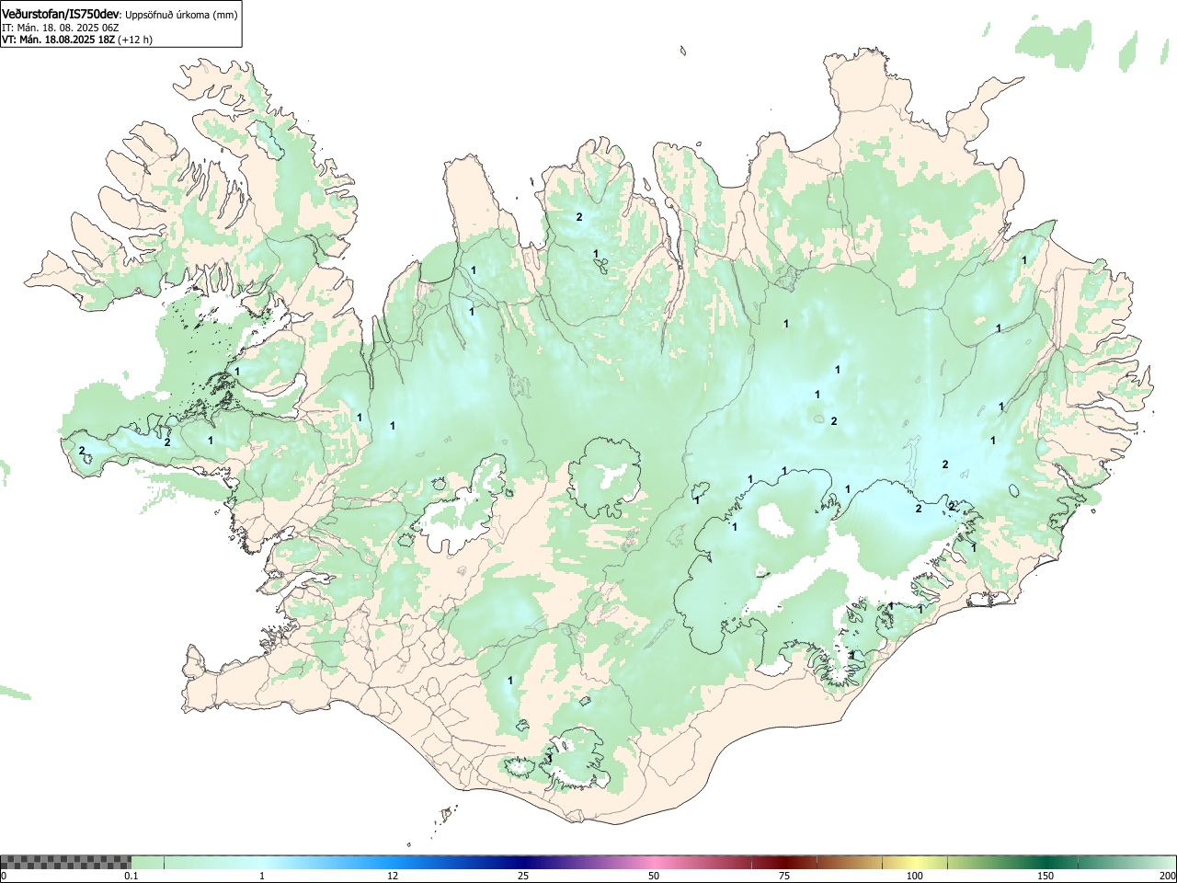The image size is (1177, 883).
Task: Click the '12' label on the color scale
Action: [393, 876]
